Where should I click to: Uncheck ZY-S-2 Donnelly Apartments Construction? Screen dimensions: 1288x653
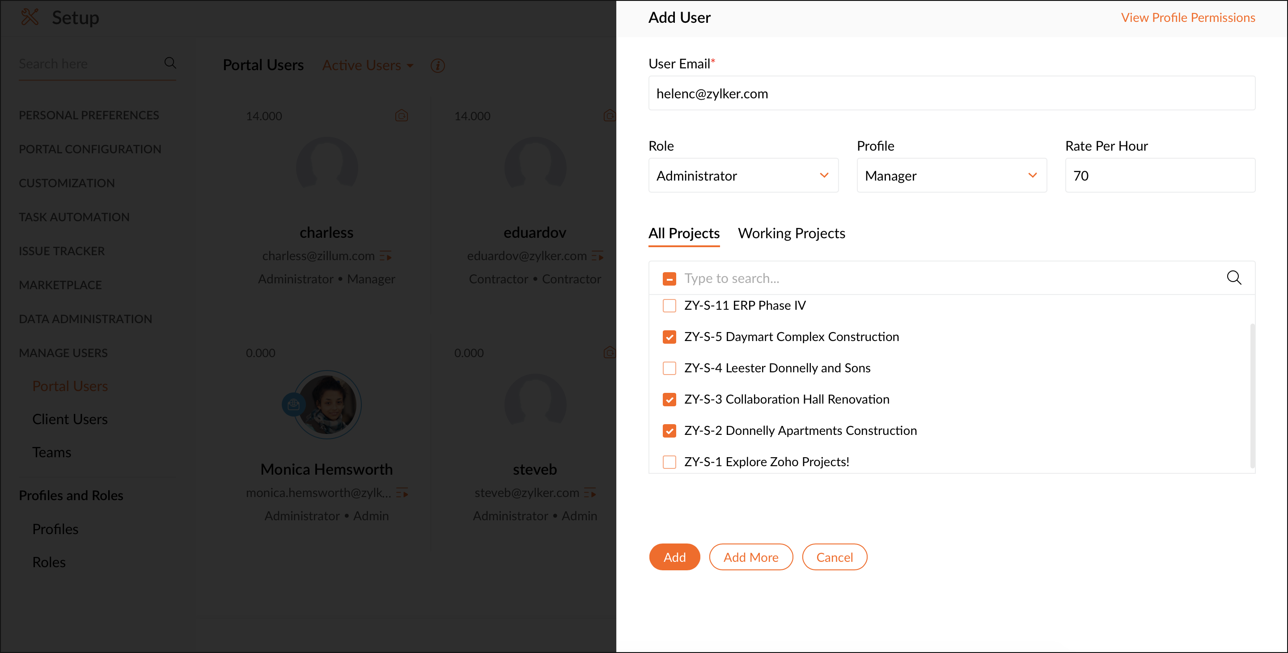[x=669, y=431]
